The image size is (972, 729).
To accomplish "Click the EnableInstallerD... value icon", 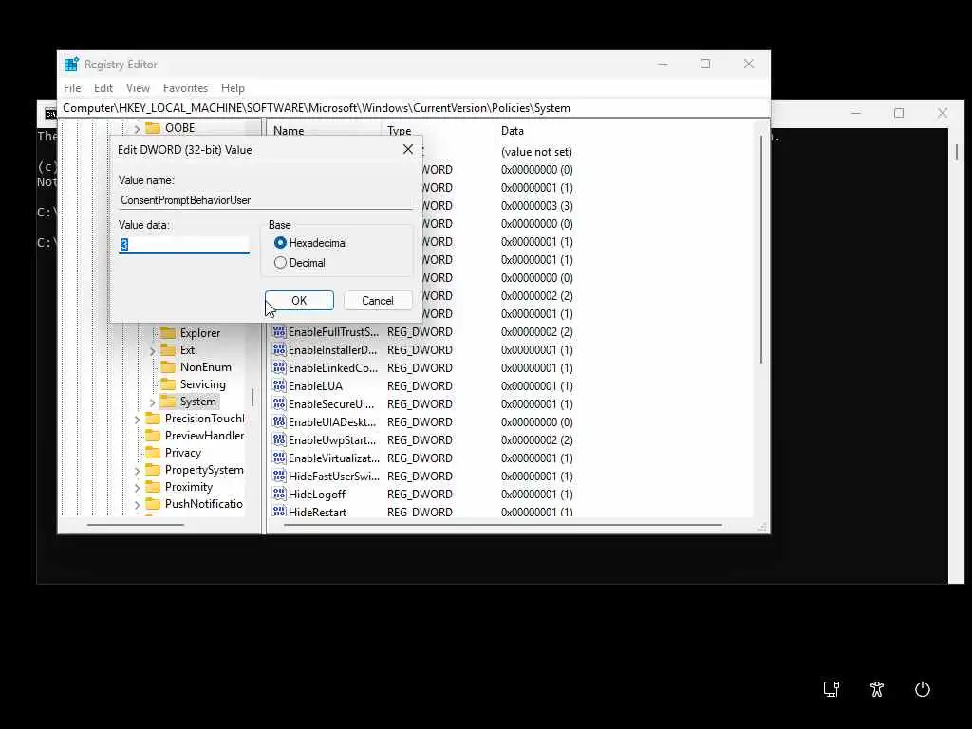I will tap(279, 349).
